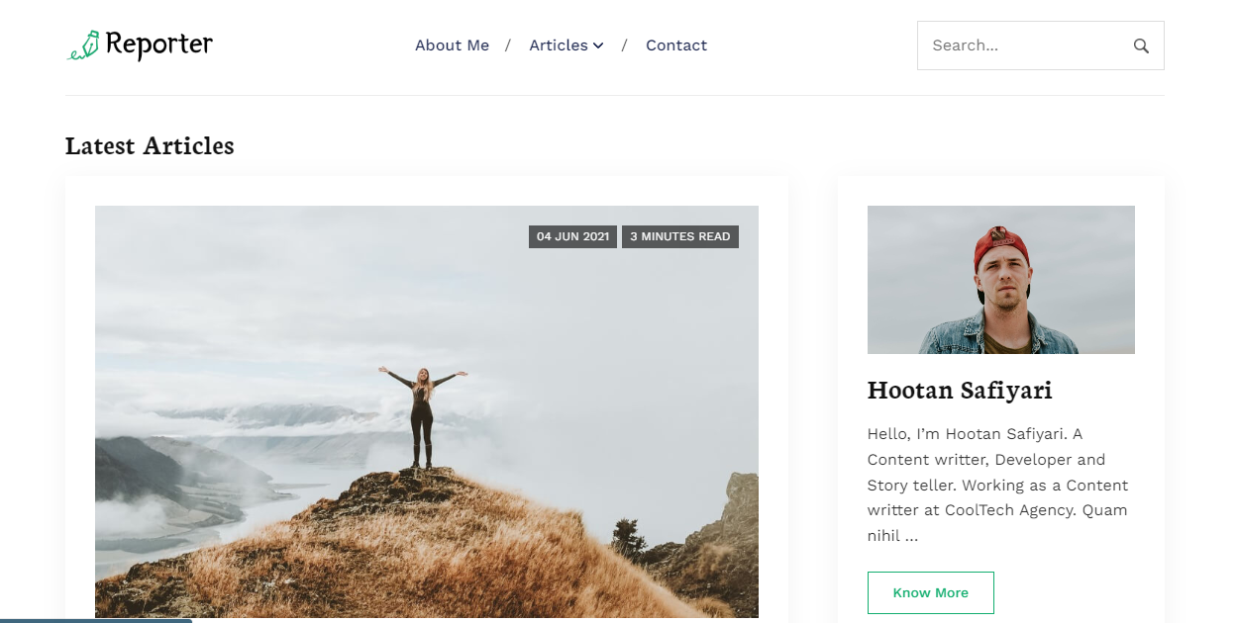Click the Reporter site name text

(158, 44)
